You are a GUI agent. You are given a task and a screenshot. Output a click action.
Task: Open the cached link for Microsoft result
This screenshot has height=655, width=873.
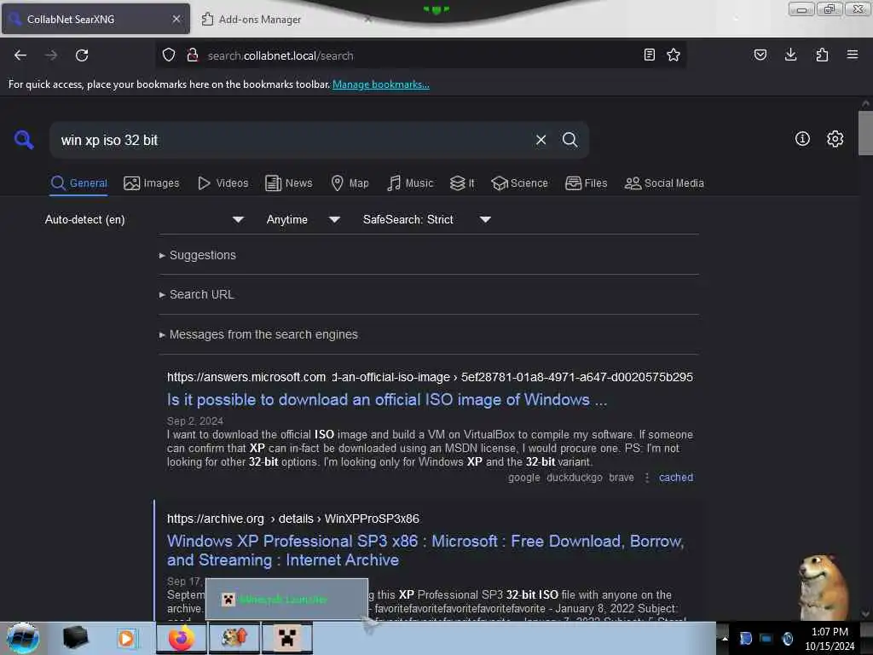pyautogui.click(x=676, y=478)
